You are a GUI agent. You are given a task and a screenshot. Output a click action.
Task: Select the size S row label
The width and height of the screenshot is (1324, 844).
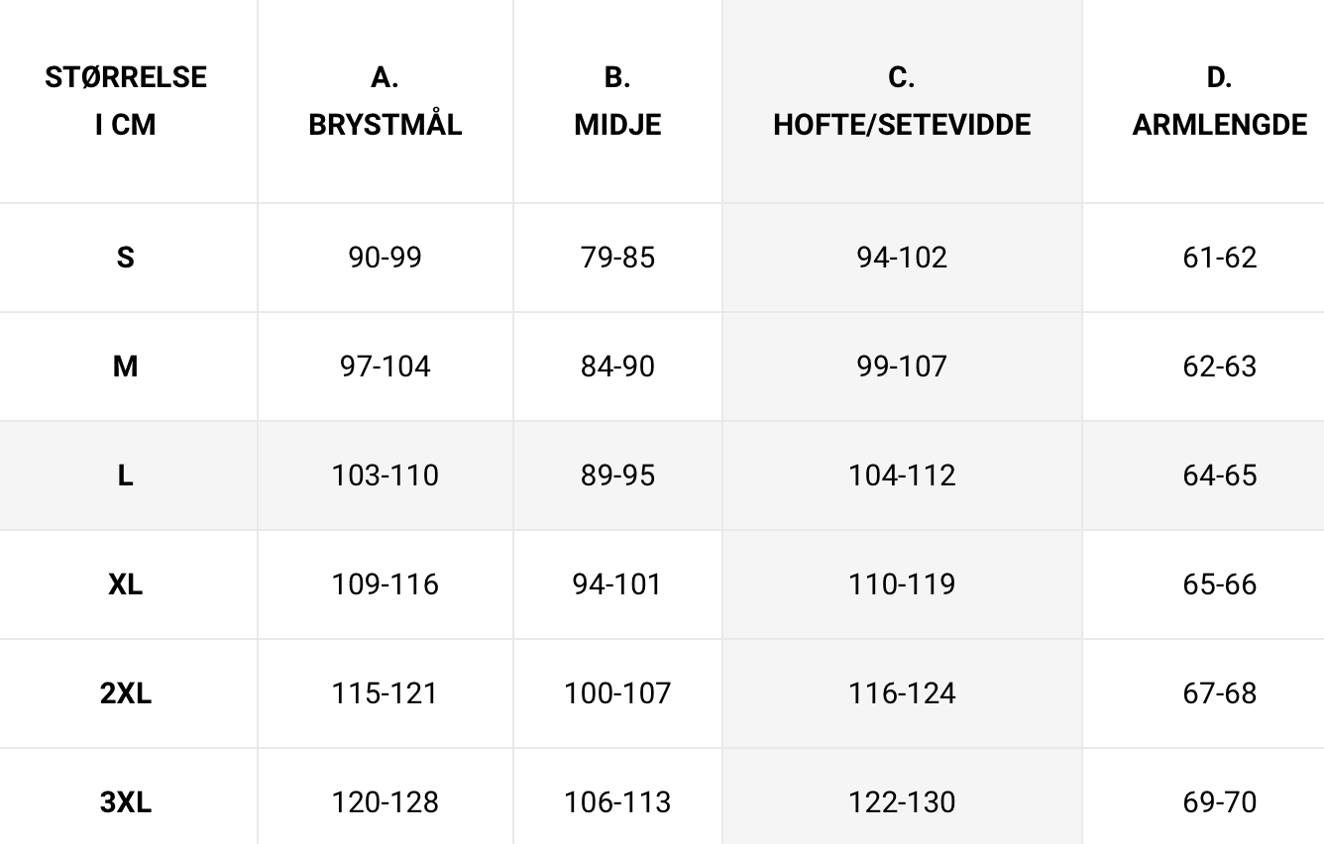[125, 258]
